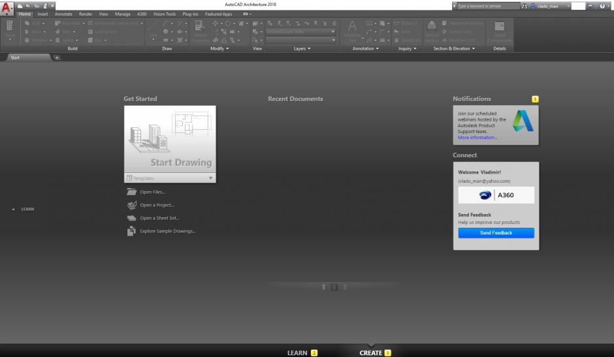614x357 pixels.
Task: Click the Open Files... link
Action: pos(152,192)
